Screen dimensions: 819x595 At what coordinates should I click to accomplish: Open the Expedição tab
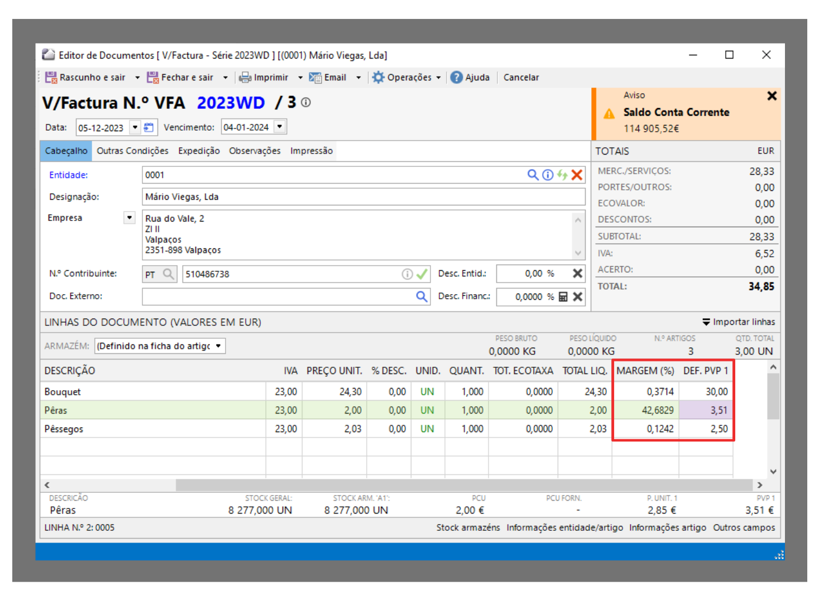[x=199, y=151]
